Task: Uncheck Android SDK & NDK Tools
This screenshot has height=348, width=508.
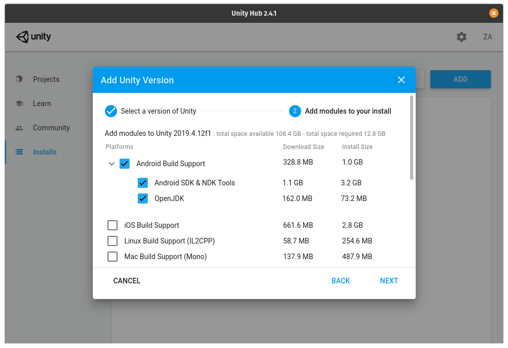Action: (143, 183)
